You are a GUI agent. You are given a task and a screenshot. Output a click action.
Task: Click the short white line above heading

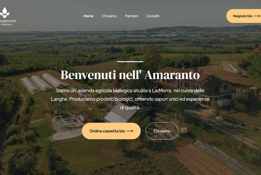coord(130,62)
